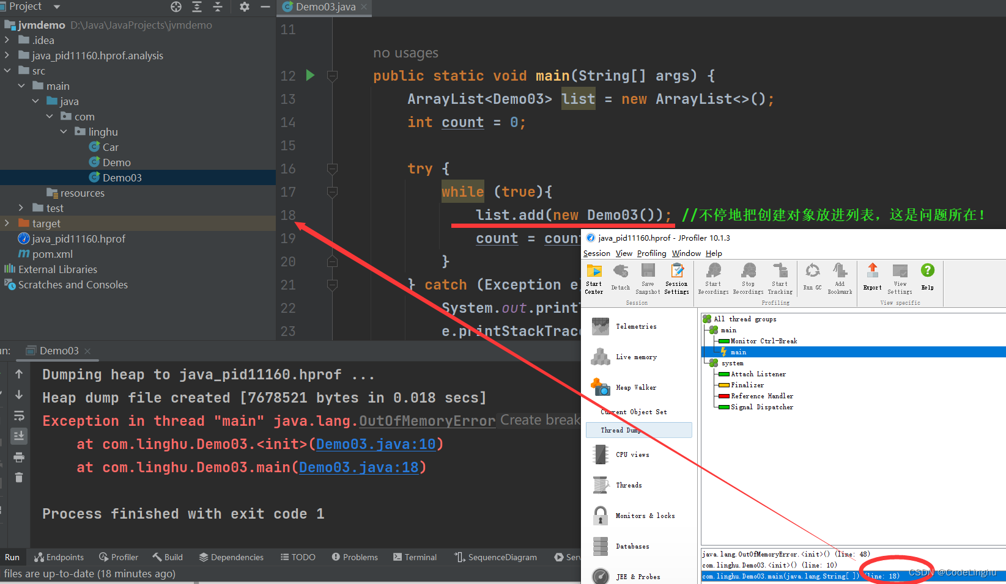Toggle soft-wrap in Run console
This screenshot has height=584, width=1006.
click(19, 415)
